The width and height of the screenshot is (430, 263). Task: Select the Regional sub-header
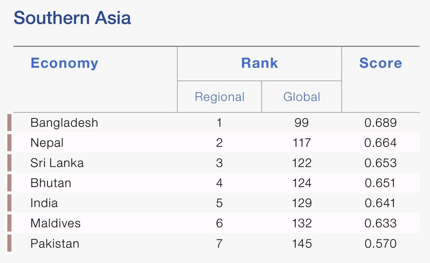[219, 97]
